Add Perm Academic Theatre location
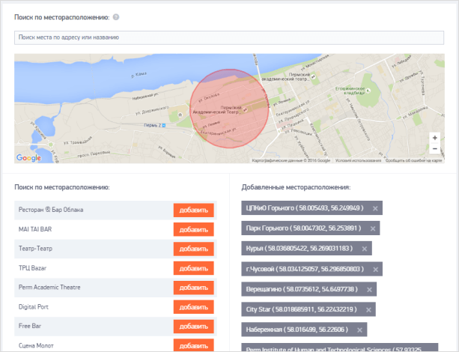 point(193,288)
